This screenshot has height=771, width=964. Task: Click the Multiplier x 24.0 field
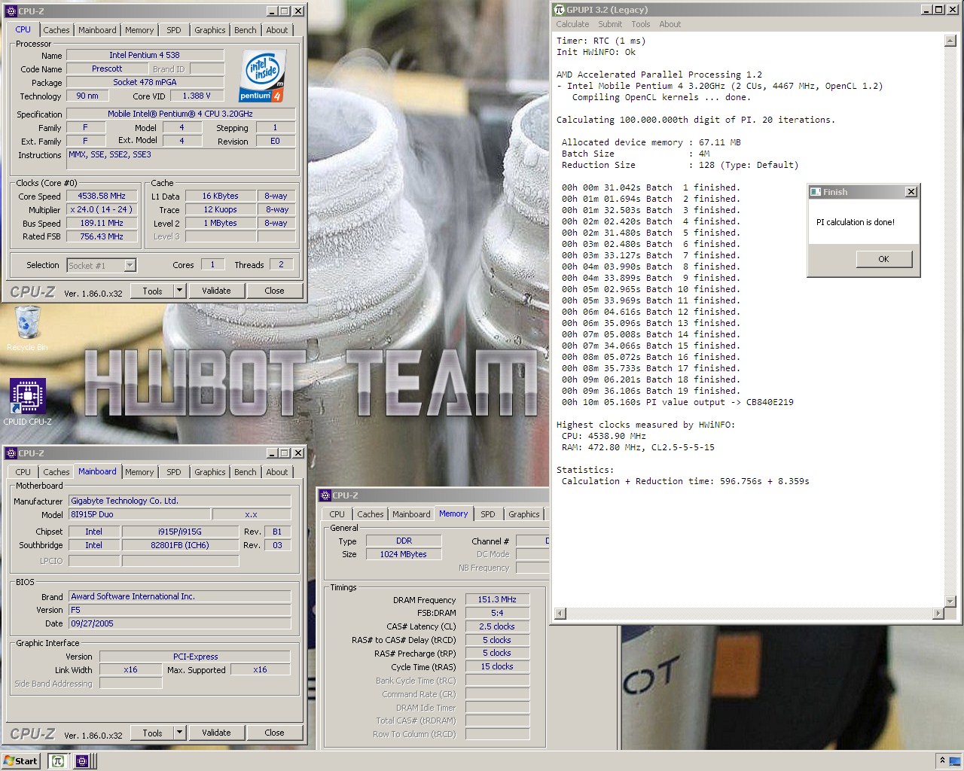[x=102, y=209]
